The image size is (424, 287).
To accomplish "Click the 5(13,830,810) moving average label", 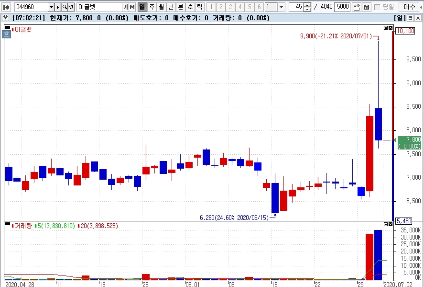I will (x=56, y=226).
